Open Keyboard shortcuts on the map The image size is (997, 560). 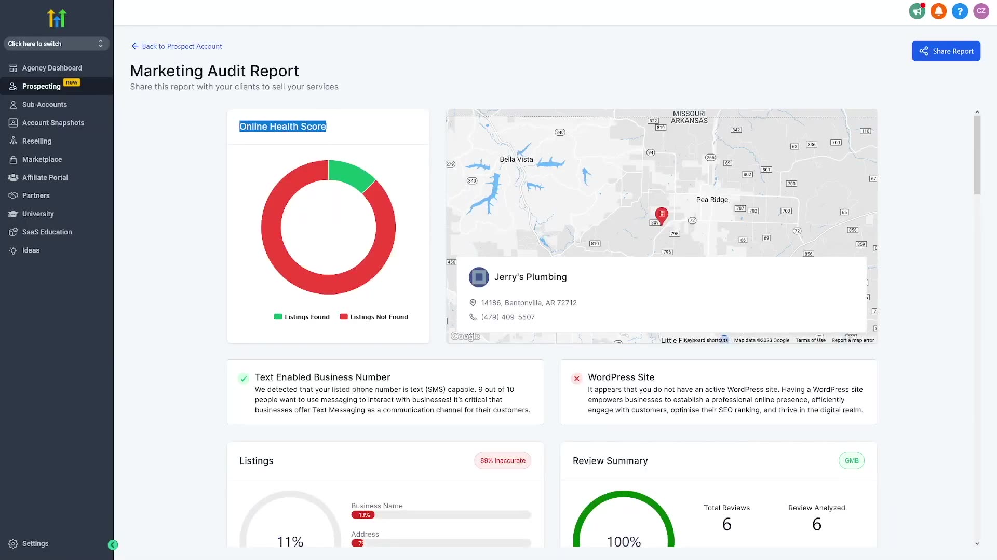pyautogui.click(x=706, y=340)
